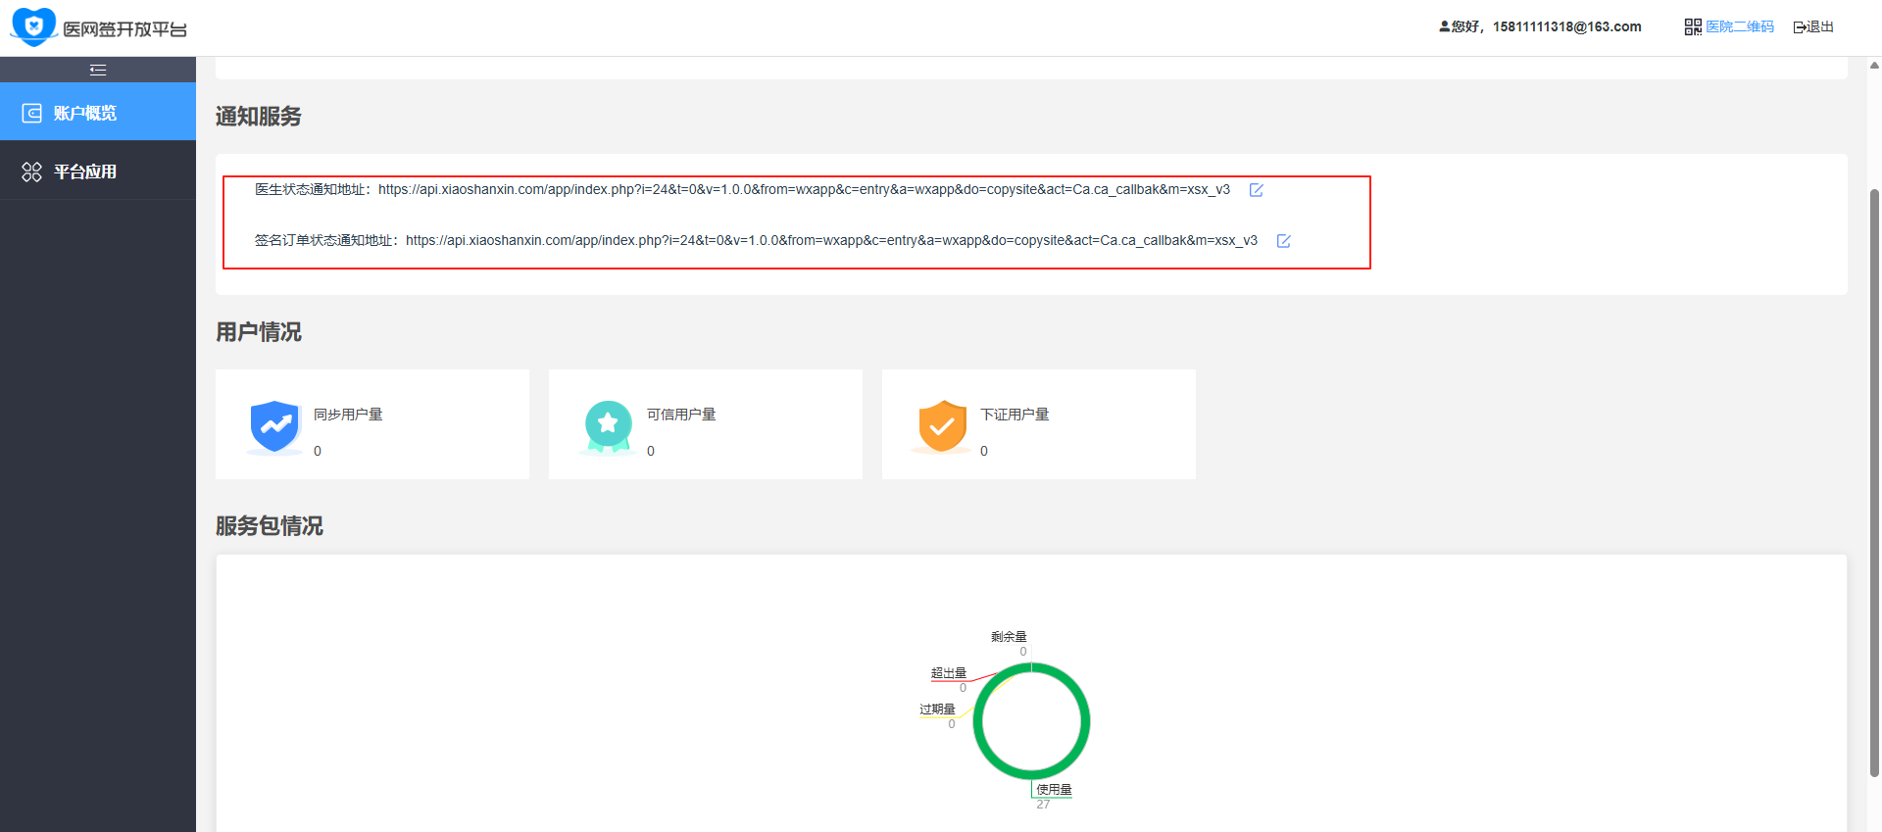Click the 医生状态通知地址 URL text
The height and width of the screenshot is (832, 1882).
(x=804, y=190)
